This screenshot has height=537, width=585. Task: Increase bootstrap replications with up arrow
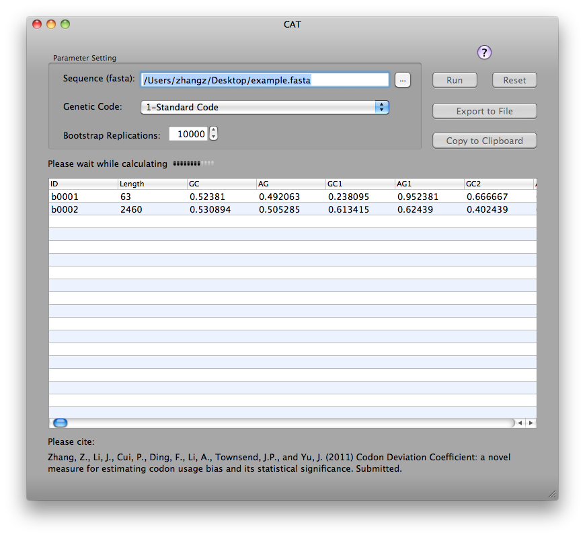(213, 130)
